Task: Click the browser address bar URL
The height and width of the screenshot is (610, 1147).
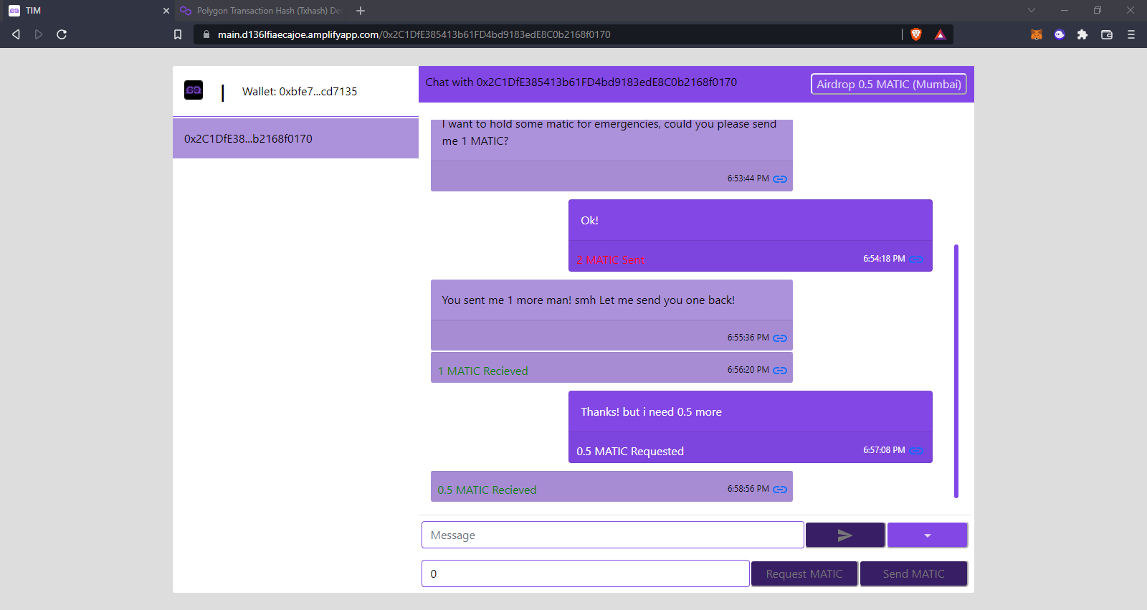Action: coord(414,34)
